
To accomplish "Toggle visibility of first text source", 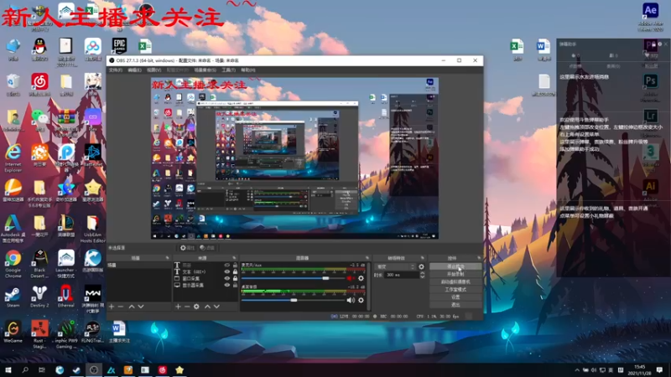I will pos(227,265).
